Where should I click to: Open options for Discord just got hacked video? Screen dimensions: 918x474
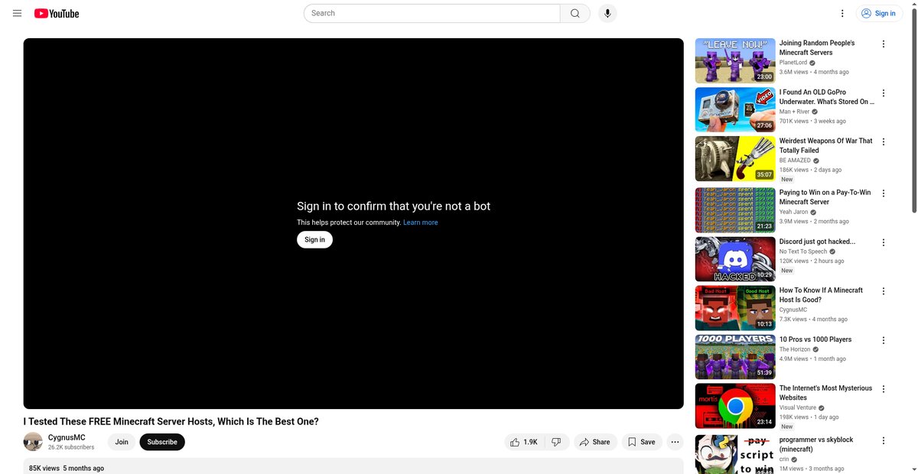pos(884,242)
